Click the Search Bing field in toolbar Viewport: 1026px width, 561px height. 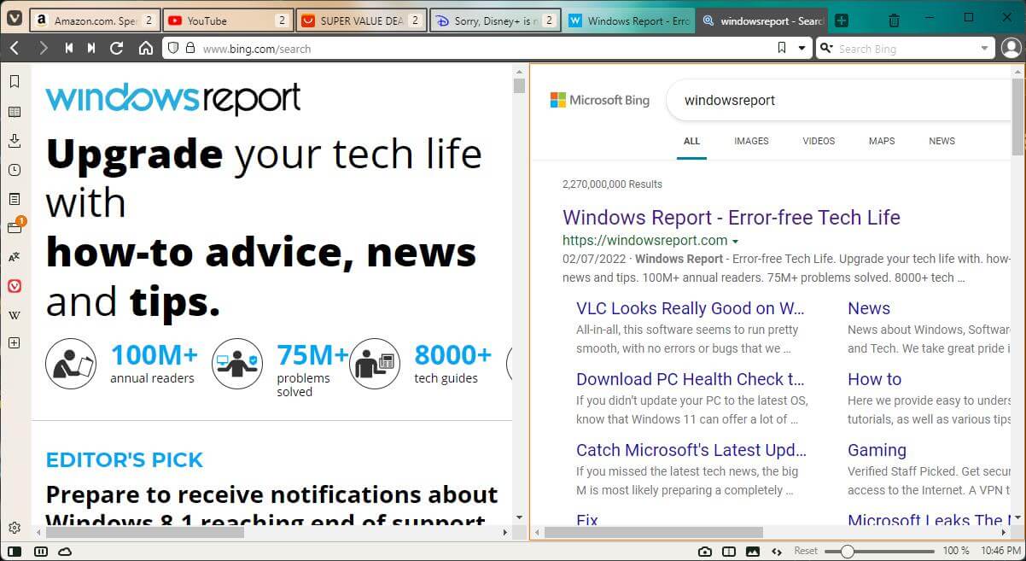(906, 49)
